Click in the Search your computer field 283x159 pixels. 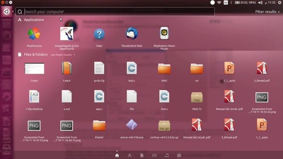pyautogui.click(x=115, y=11)
